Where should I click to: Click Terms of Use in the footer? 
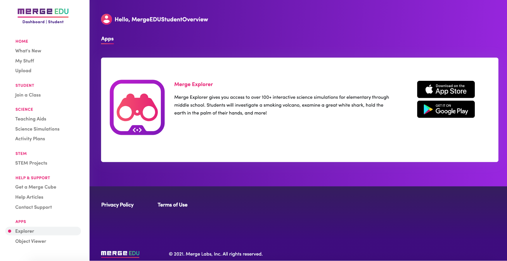coord(172,205)
